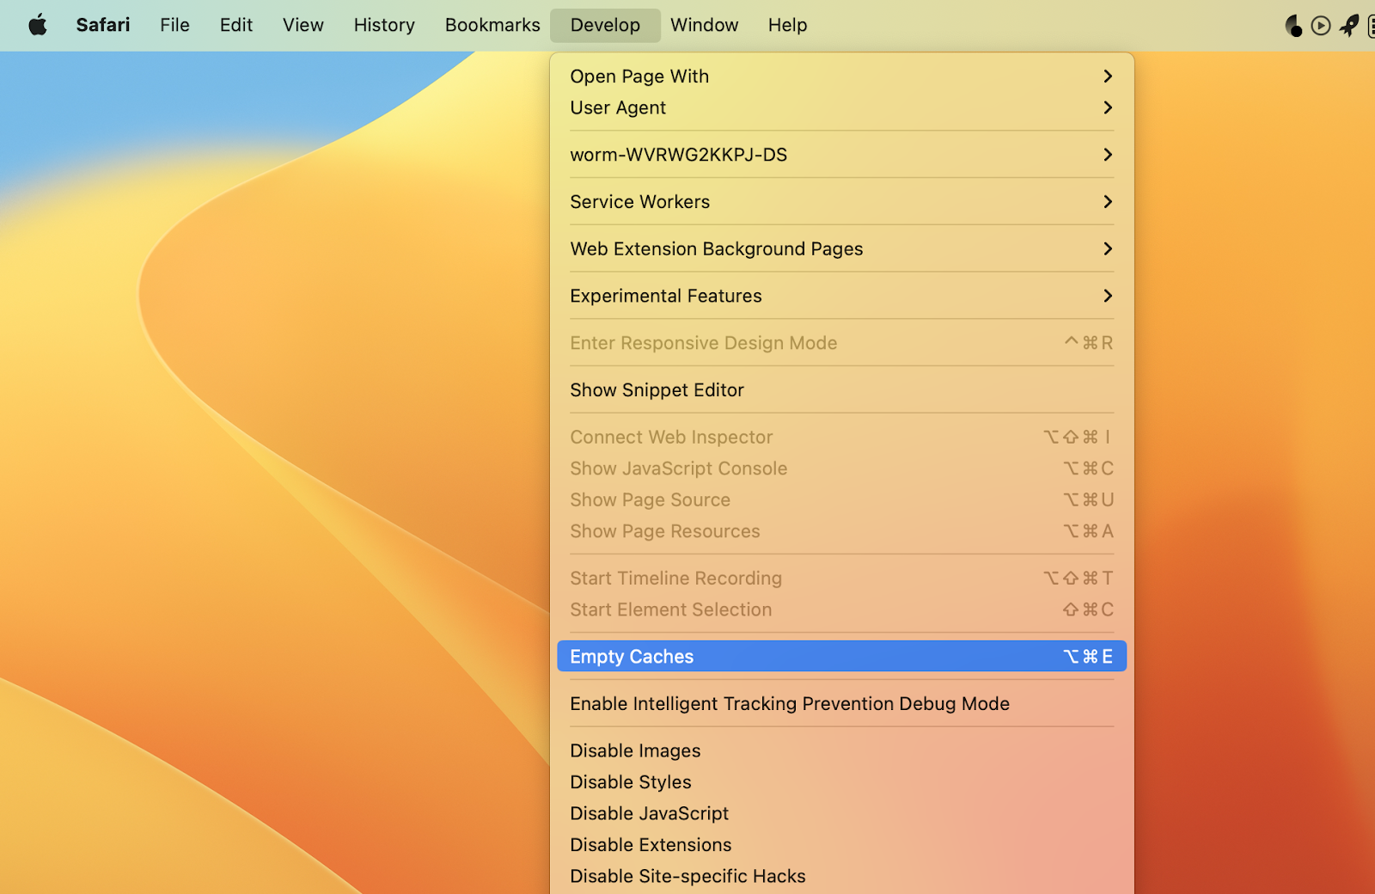1375x894 pixels.
Task: Open the Bookmarks menu
Action: (x=492, y=25)
